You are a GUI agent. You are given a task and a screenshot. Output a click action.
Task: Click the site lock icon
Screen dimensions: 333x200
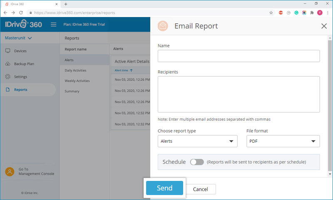pyautogui.click(x=30, y=13)
